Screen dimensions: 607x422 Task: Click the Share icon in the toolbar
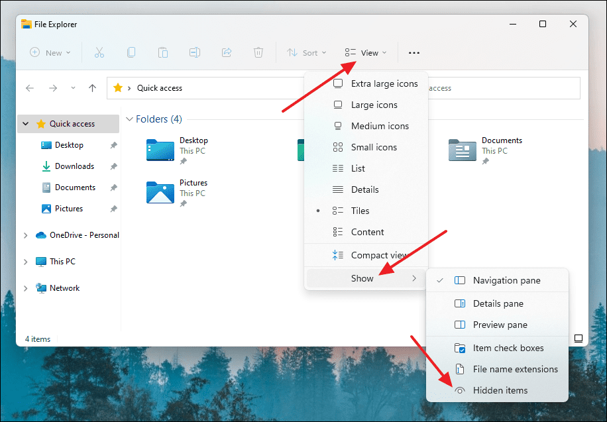tap(227, 52)
